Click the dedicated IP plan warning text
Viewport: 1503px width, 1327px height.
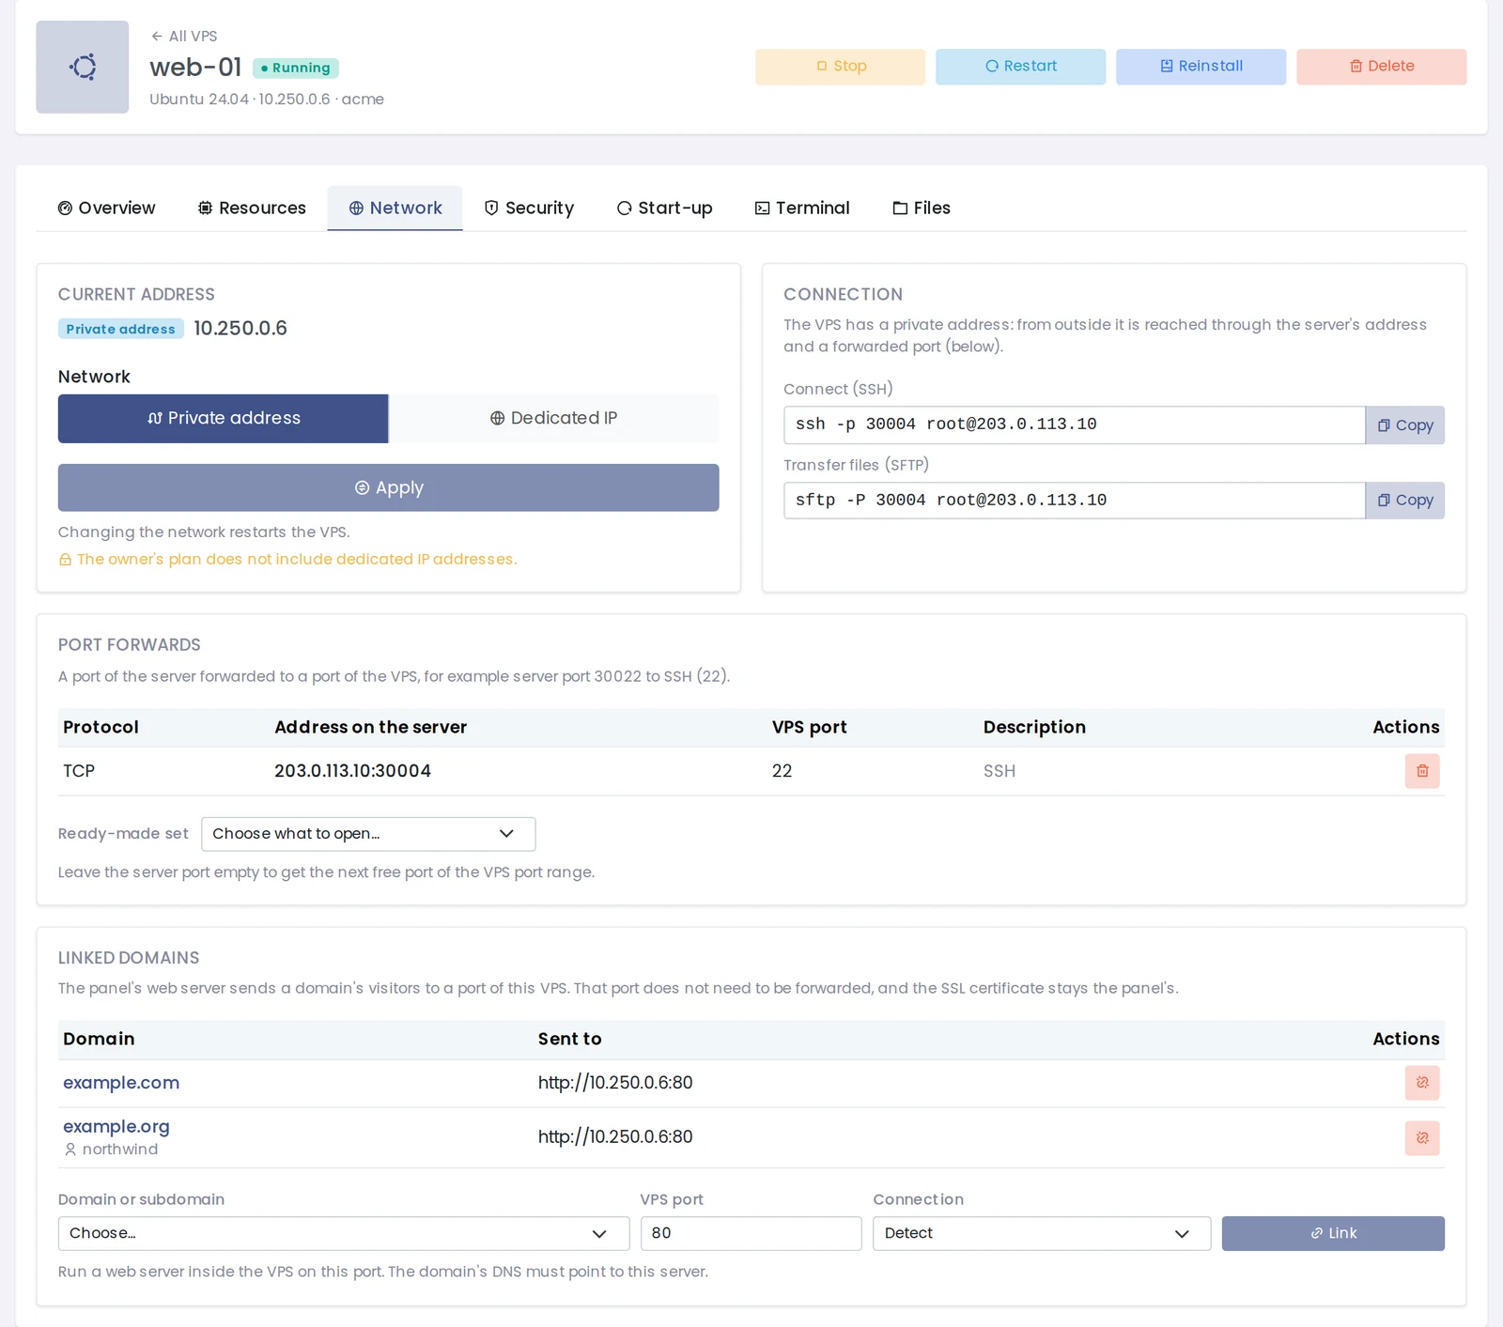pos(287,560)
